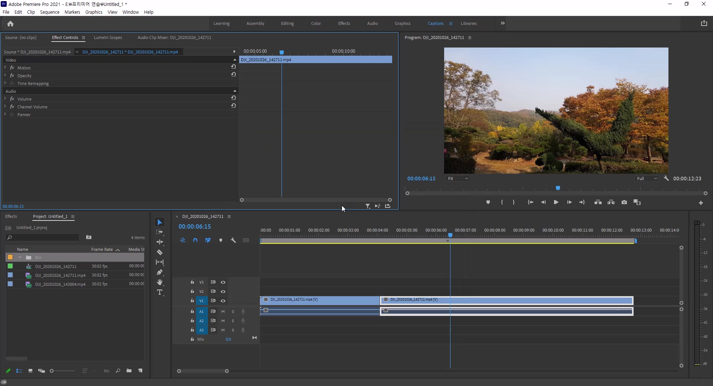Solo track A2

tap(233, 321)
